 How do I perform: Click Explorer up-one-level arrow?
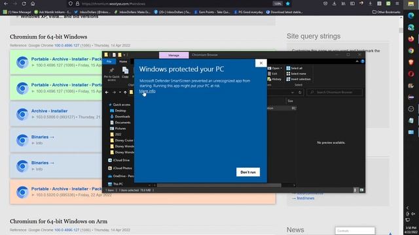[125, 93]
